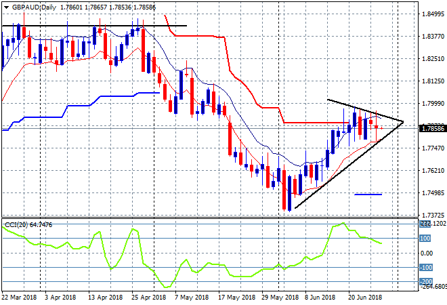Click the 7 May 2018 date label
447x305 pixels.
tap(192, 298)
